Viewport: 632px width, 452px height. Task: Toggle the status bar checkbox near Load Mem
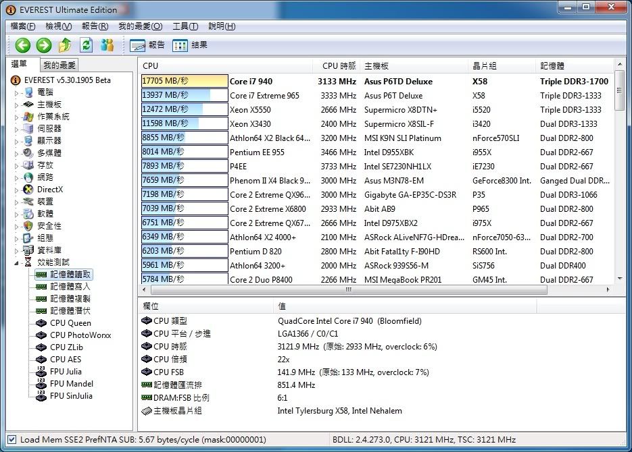(11, 440)
